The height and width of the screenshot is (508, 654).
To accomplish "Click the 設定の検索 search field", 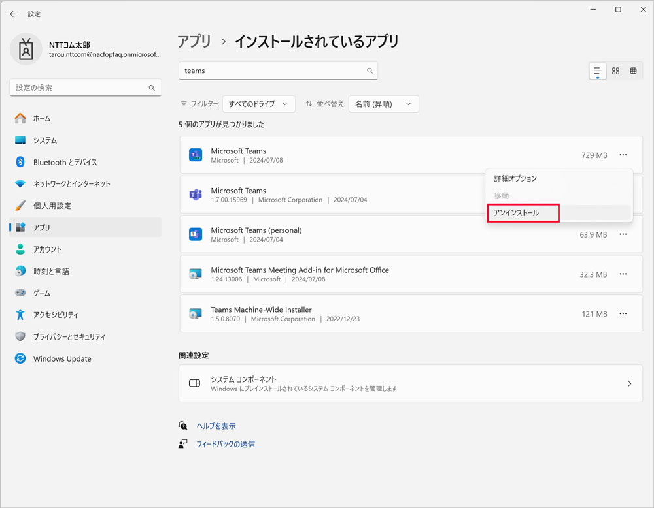I will click(86, 88).
